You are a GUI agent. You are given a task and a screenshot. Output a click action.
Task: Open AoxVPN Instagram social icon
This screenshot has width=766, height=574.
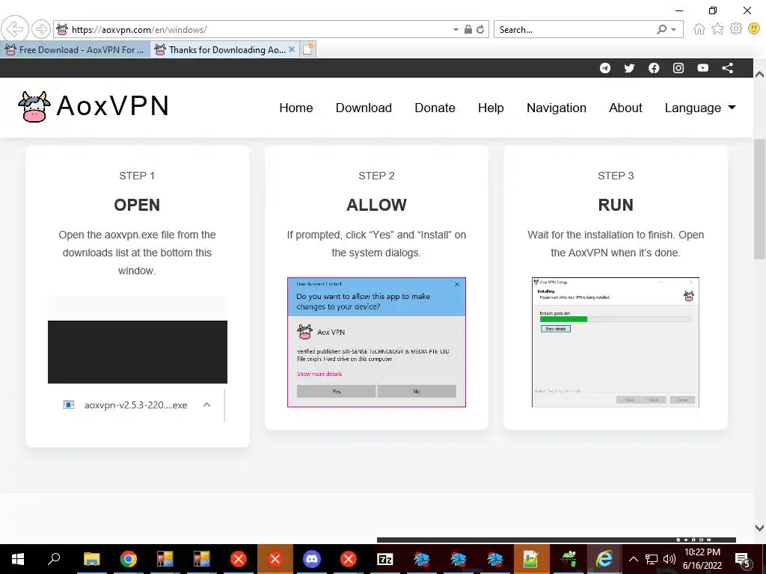[x=678, y=68]
